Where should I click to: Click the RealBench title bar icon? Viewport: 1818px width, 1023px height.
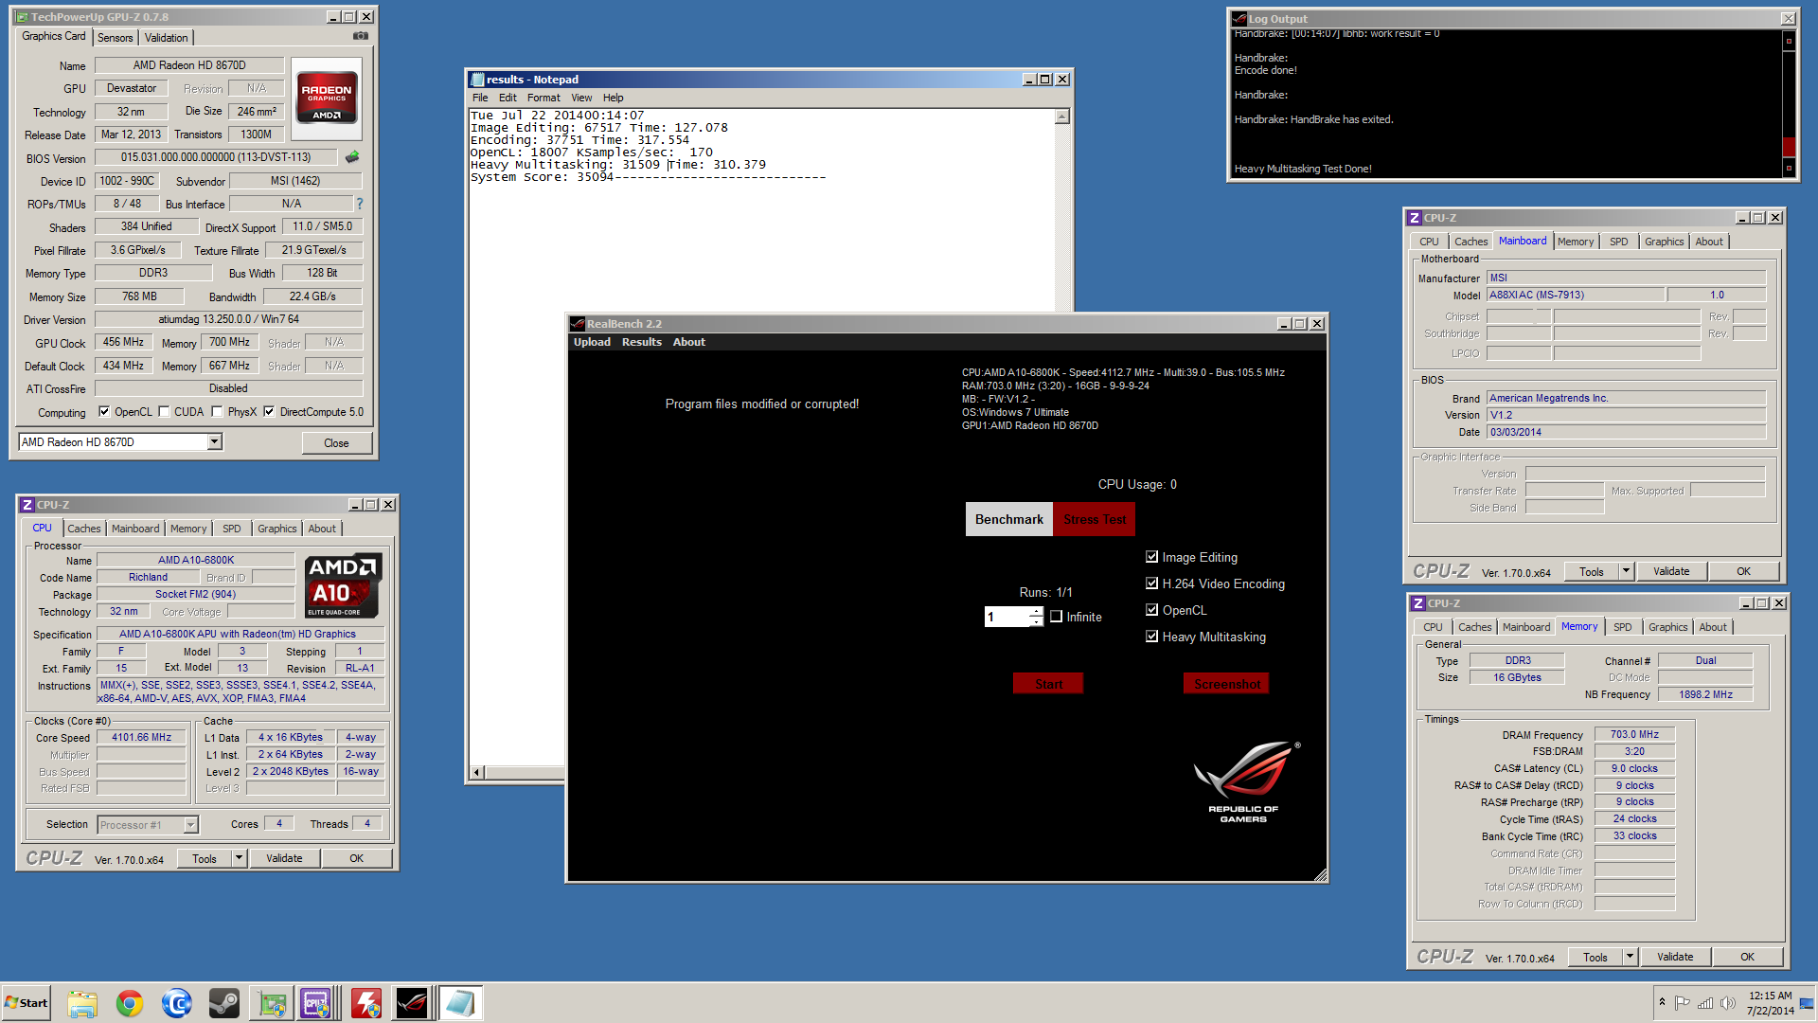(578, 324)
